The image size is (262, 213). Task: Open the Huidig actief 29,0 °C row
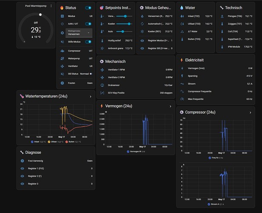pyautogui.click(x=116, y=40)
